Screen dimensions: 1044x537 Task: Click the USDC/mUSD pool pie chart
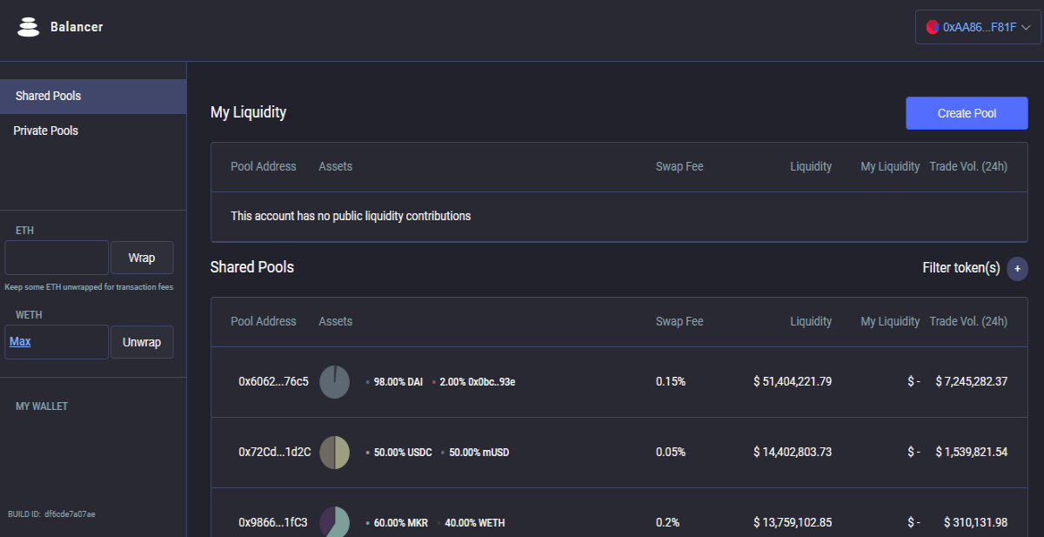[335, 453]
